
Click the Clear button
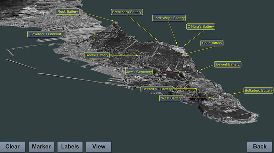(12, 147)
